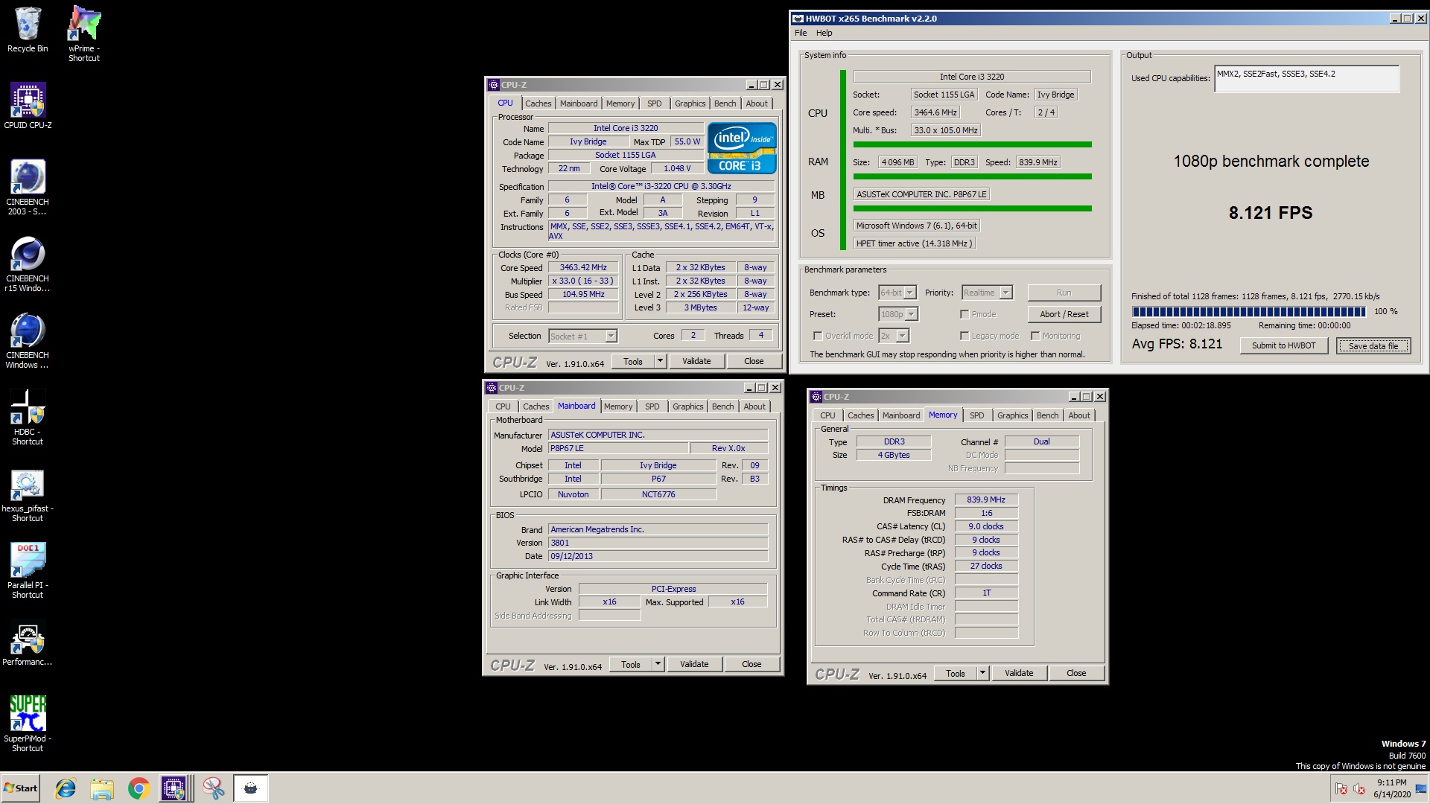This screenshot has width=1430, height=804.
Task: Expand Tools arrow in Memory window
Action: click(x=982, y=673)
